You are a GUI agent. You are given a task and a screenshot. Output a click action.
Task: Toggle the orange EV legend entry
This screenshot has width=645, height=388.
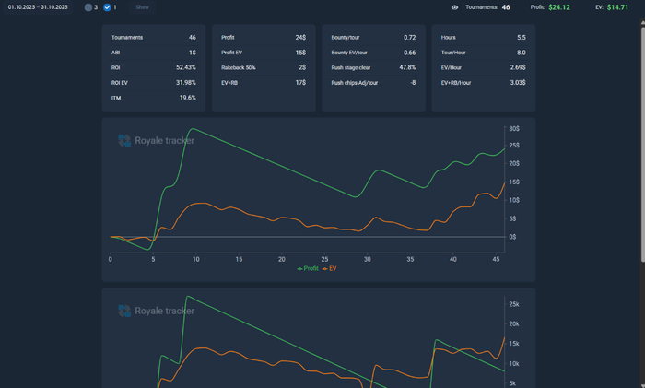click(330, 268)
